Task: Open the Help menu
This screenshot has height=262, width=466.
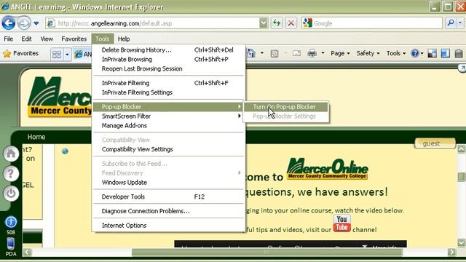Action: (x=124, y=39)
